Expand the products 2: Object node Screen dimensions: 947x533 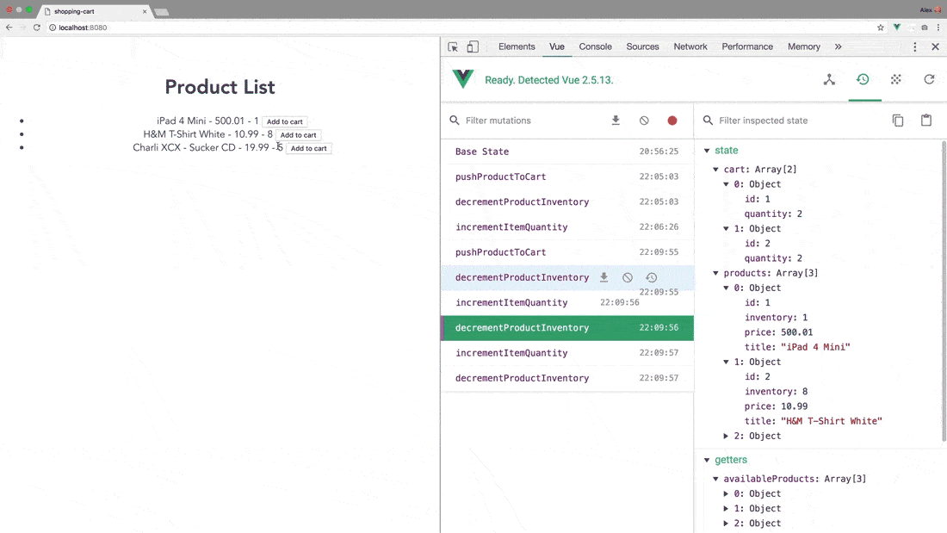coord(727,437)
